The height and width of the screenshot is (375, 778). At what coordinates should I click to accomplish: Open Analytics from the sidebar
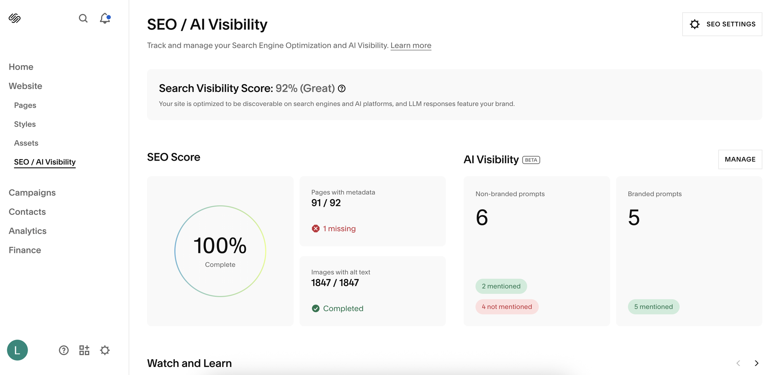click(x=27, y=231)
